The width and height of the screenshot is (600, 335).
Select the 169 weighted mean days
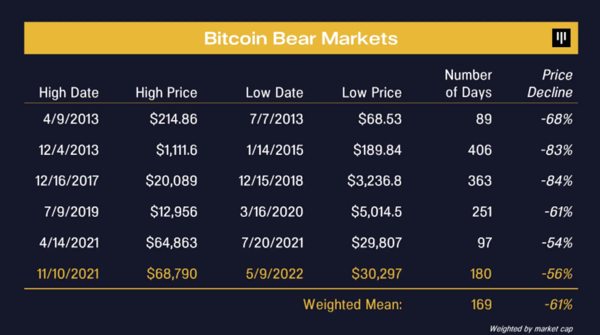click(481, 305)
